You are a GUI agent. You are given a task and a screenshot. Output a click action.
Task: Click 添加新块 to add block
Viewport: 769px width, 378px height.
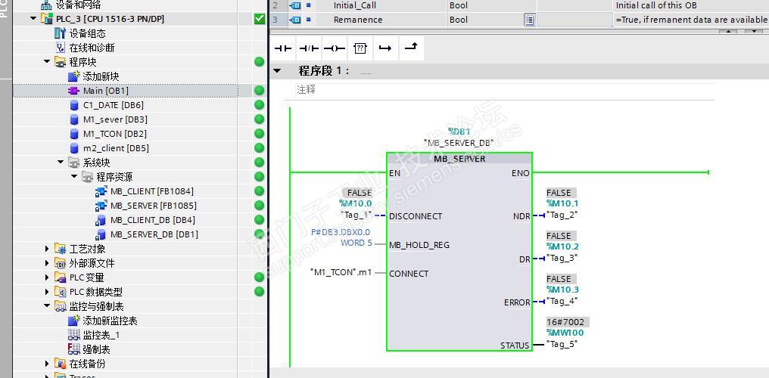(x=101, y=76)
